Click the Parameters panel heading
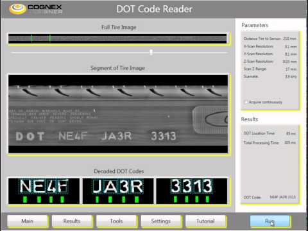Screen dimensions: 308x231 click(255, 25)
